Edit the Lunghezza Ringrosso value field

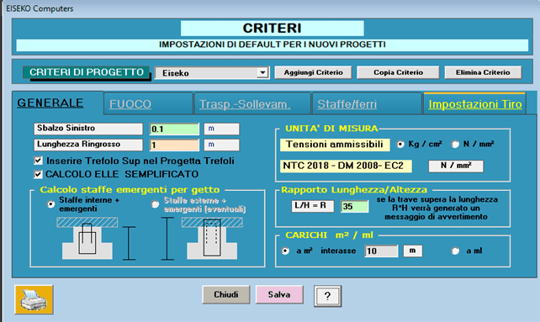coord(174,145)
